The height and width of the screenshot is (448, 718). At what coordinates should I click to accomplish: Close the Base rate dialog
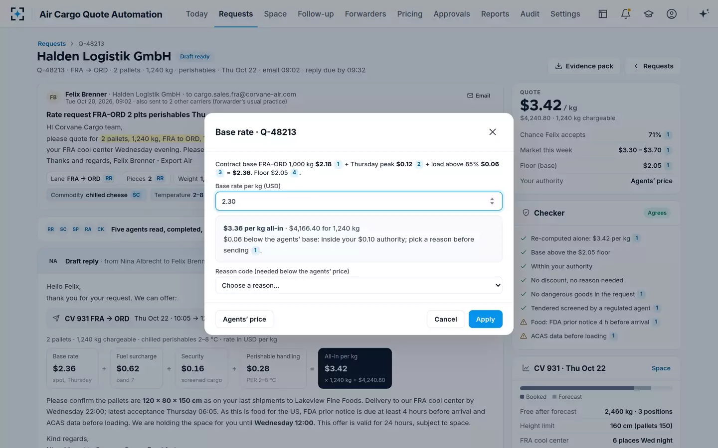(493, 132)
